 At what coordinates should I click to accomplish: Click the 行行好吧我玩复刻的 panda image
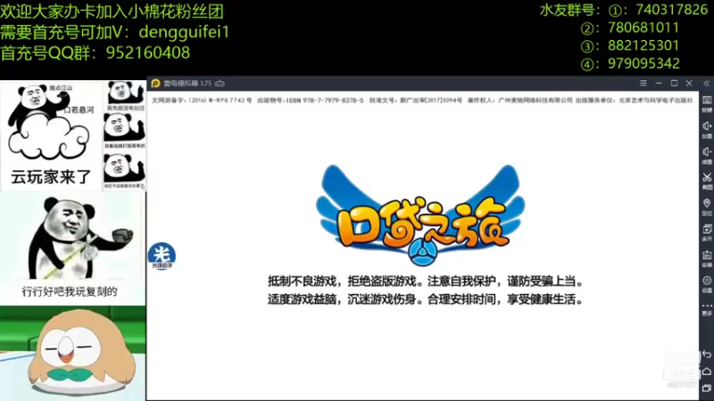tap(72, 248)
